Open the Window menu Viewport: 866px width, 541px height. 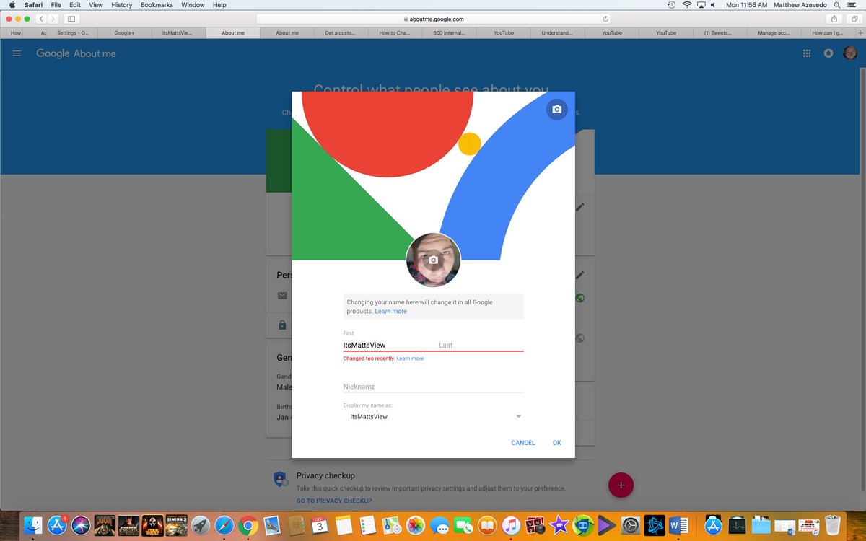(x=193, y=5)
